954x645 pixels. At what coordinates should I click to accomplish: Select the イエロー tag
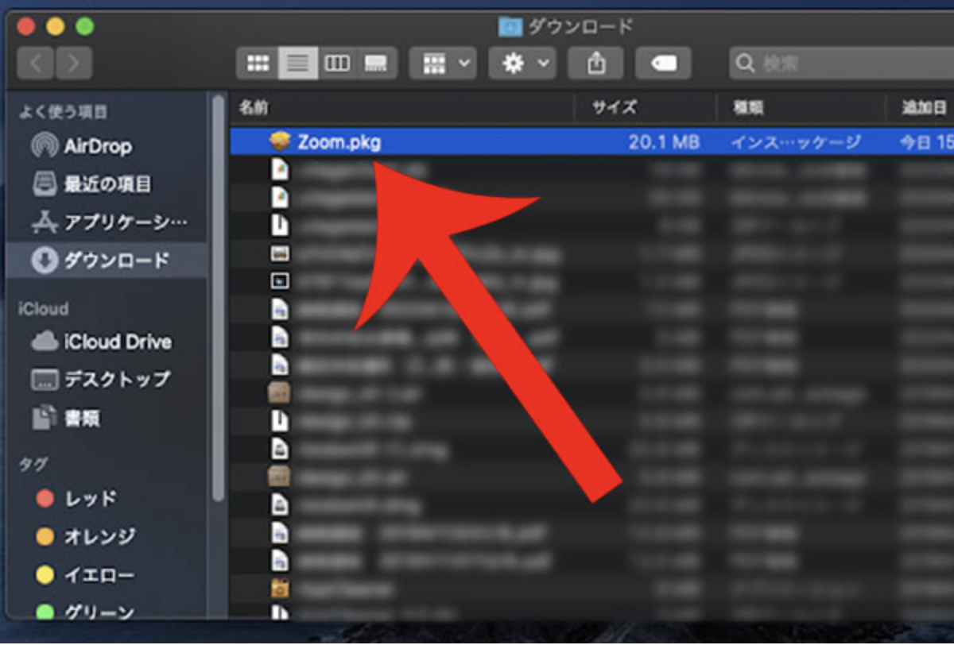pyautogui.click(x=99, y=574)
